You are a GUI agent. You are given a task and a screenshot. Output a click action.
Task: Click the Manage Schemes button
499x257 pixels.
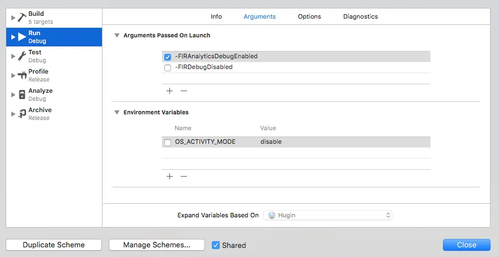coord(157,245)
